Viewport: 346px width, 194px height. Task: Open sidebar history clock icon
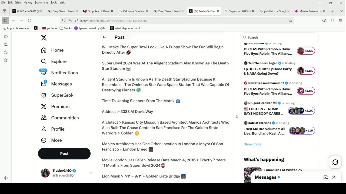point(6,52)
